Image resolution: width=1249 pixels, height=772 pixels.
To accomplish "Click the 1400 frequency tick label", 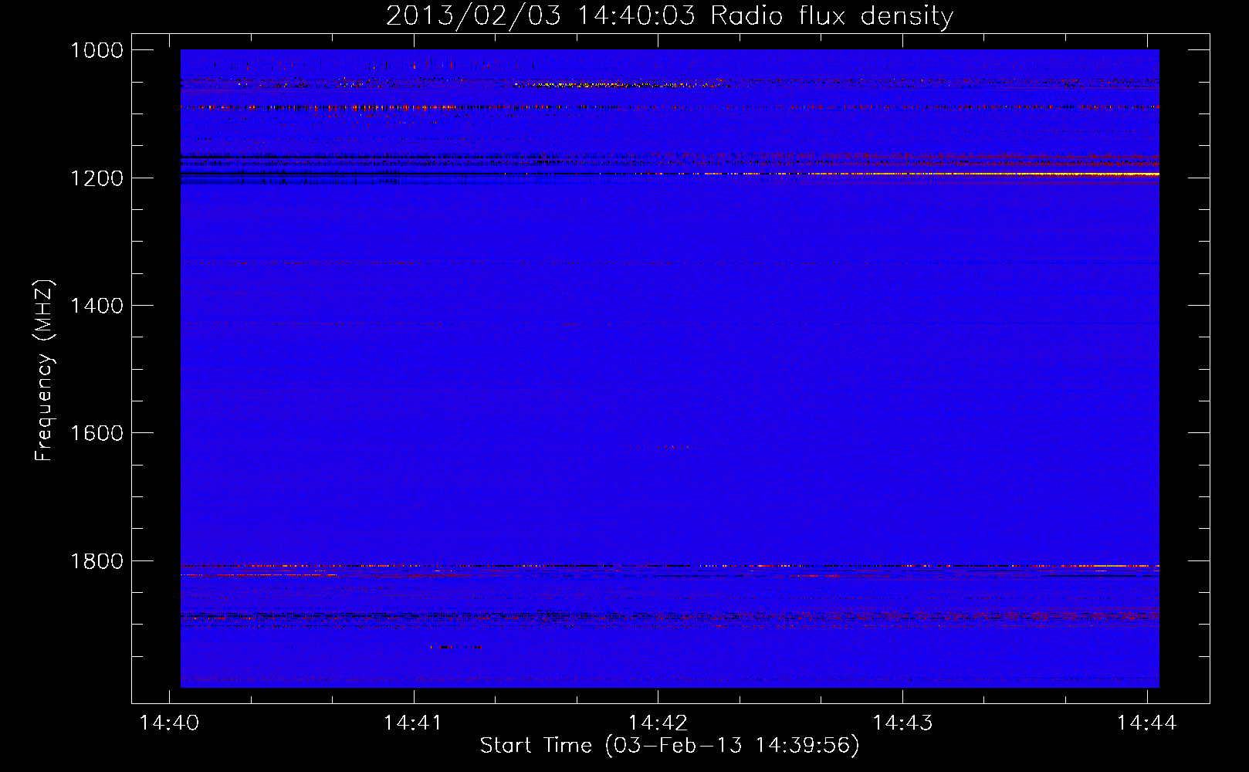I will (96, 306).
